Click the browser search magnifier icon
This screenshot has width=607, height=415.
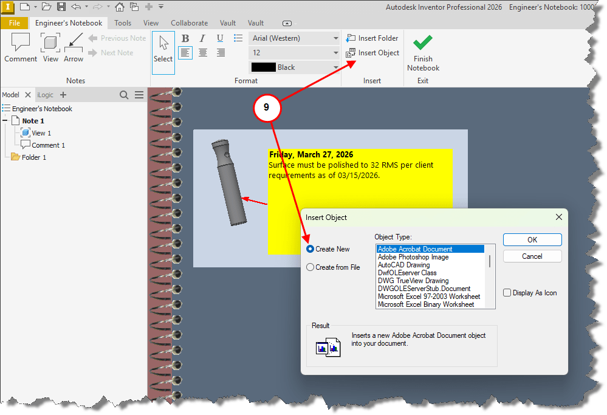point(124,95)
